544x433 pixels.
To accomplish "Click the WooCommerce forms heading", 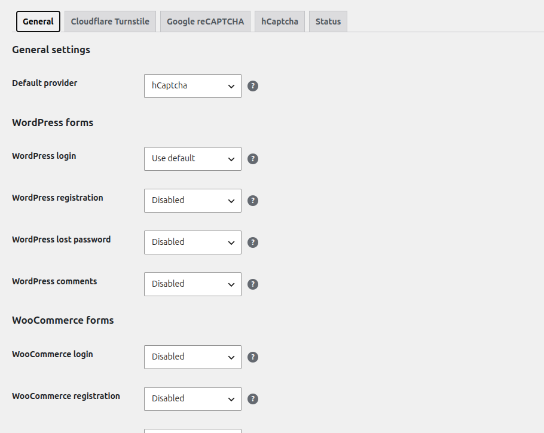I will coord(63,320).
